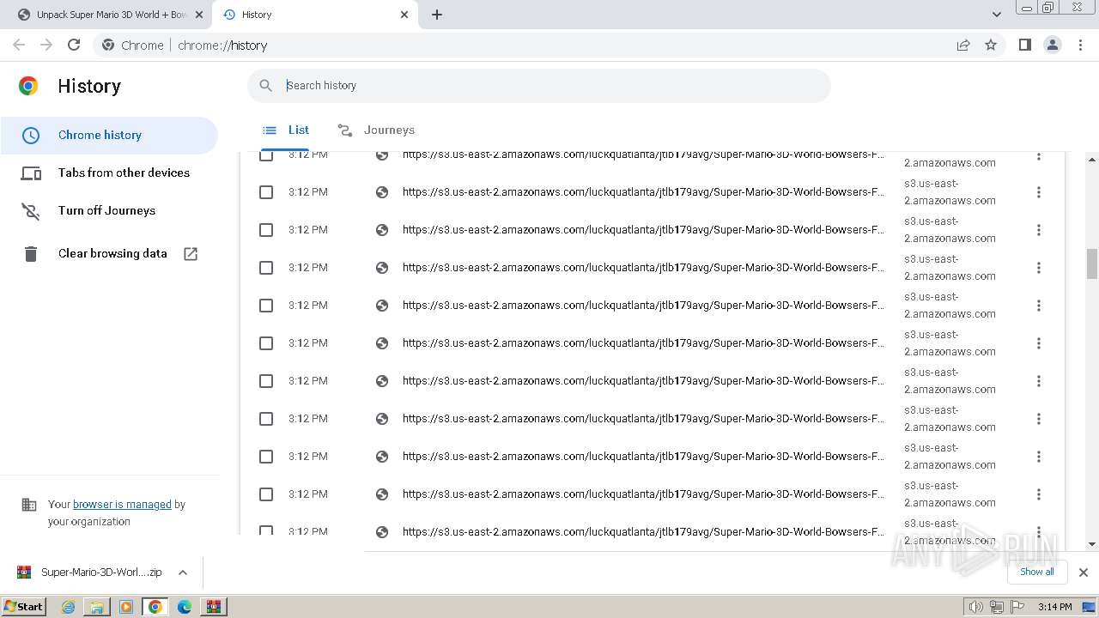Screen dimensions: 1099x618
Task: Close the History tab
Action: [404, 15]
